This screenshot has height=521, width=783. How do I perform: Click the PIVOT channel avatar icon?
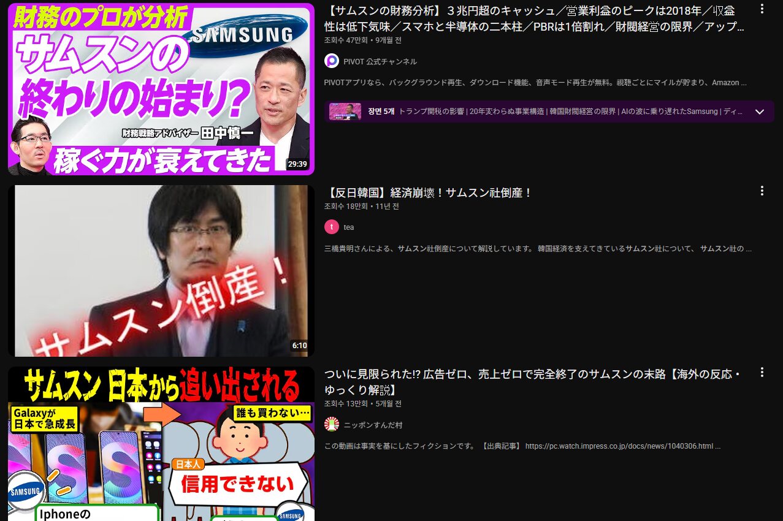pyautogui.click(x=332, y=61)
